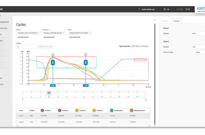Click the Pressure 1 column header text
205x135 pixels.
point(48,110)
